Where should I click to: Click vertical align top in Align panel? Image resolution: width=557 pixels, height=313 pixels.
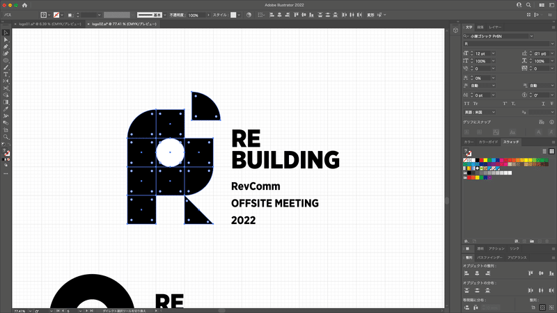pyautogui.click(x=531, y=273)
